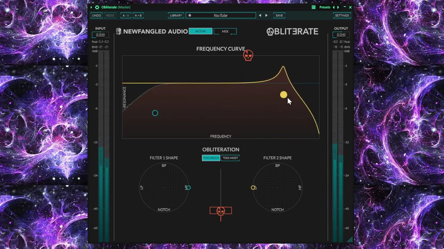Select the previous preset arrow next to YouTube

(260, 16)
